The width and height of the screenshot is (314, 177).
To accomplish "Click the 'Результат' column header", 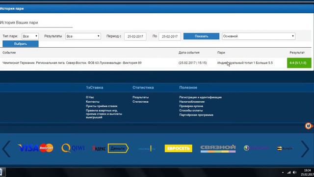I will click(x=297, y=53).
